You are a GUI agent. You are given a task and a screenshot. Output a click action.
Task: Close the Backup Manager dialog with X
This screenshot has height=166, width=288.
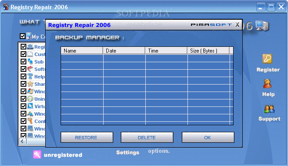coord(237,25)
